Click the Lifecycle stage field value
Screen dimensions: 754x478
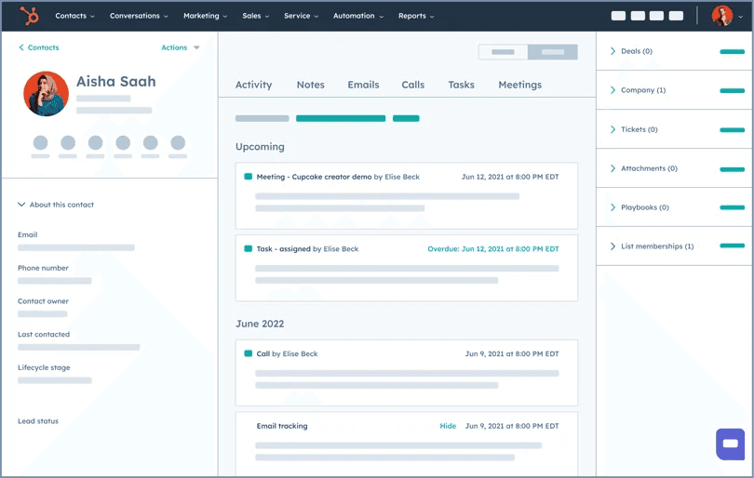(54, 380)
